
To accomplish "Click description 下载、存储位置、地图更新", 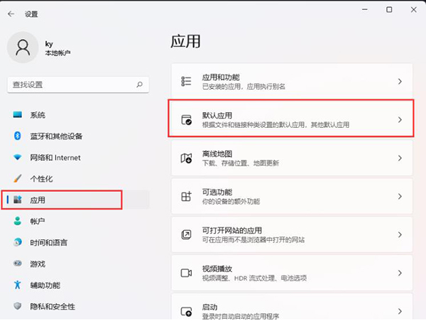I will (241, 163).
